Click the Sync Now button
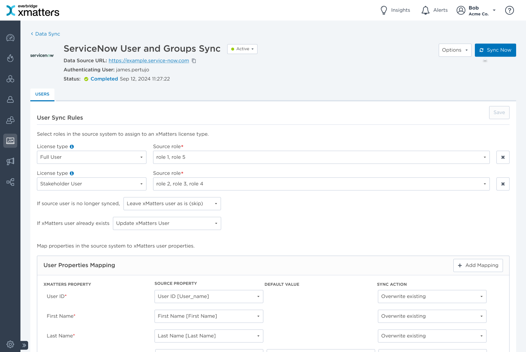Image resolution: width=526 pixels, height=352 pixels. (495, 50)
